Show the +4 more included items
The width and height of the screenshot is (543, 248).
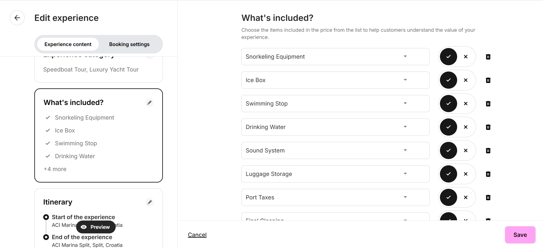click(x=55, y=169)
